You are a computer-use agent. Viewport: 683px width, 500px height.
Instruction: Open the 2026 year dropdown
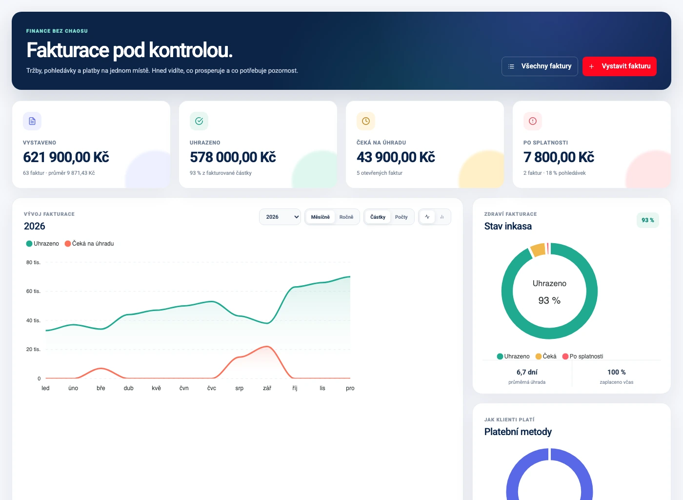click(280, 217)
